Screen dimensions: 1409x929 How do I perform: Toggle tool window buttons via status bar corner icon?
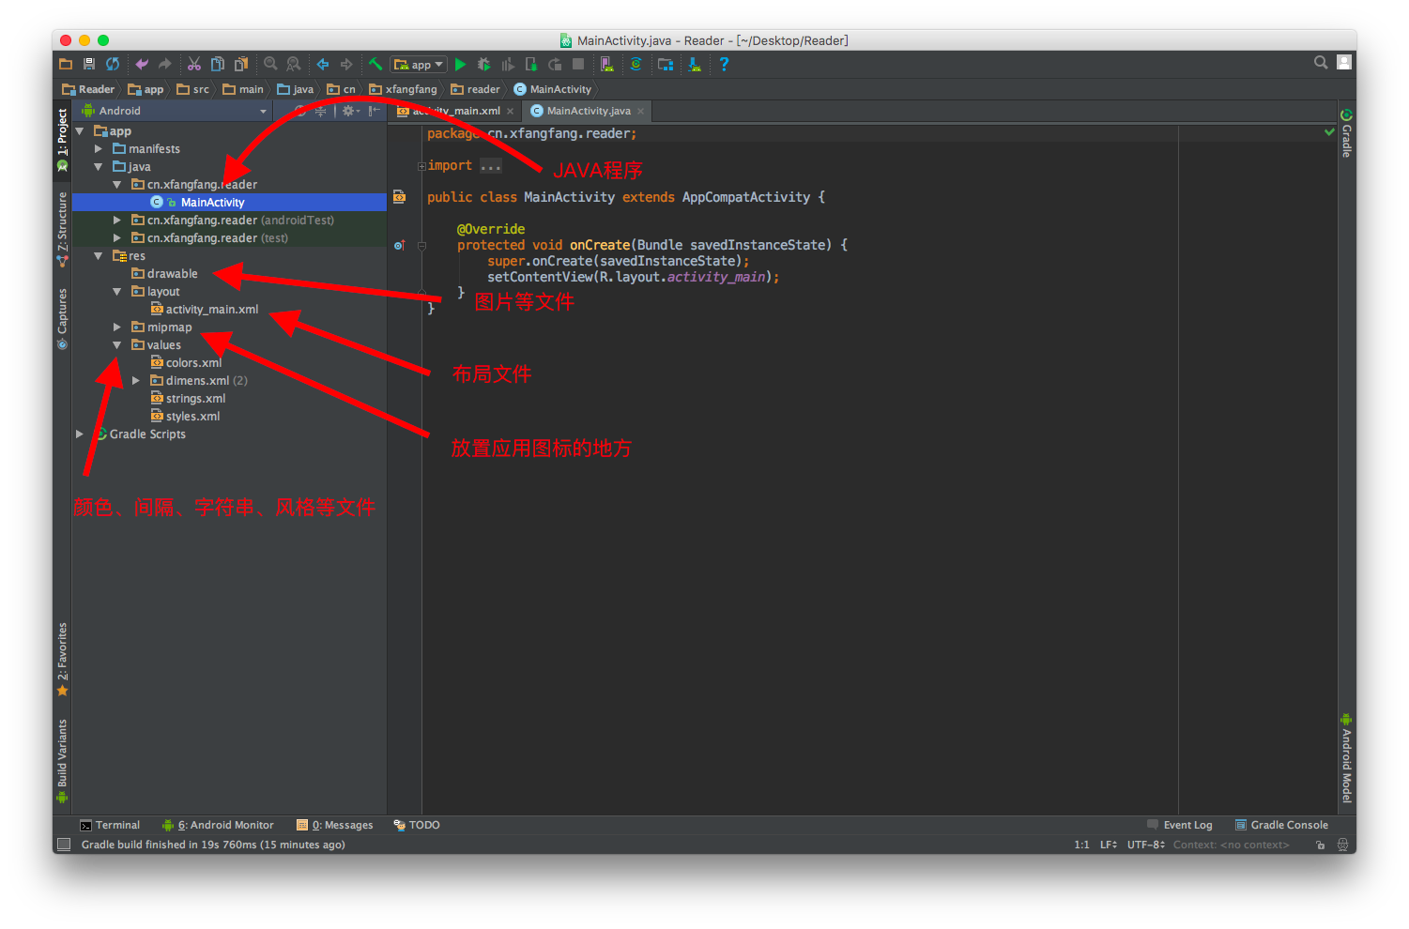coord(64,845)
